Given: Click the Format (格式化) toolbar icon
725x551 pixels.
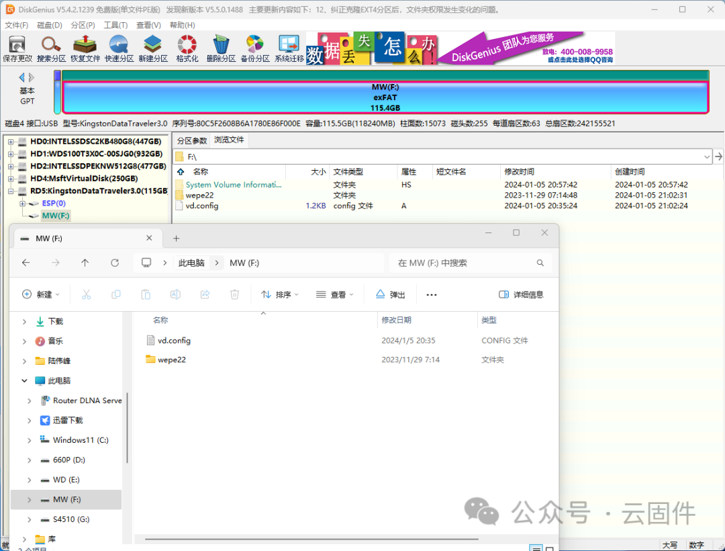Looking at the screenshot, I should pos(187,48).
